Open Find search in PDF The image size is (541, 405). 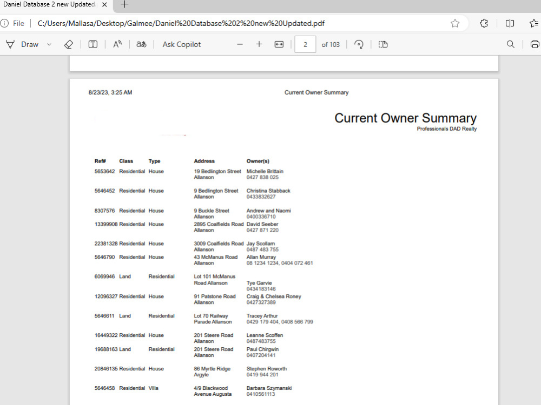coord(511,44)
